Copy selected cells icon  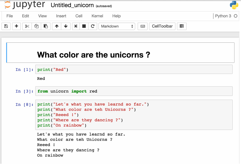pos(36,26)
